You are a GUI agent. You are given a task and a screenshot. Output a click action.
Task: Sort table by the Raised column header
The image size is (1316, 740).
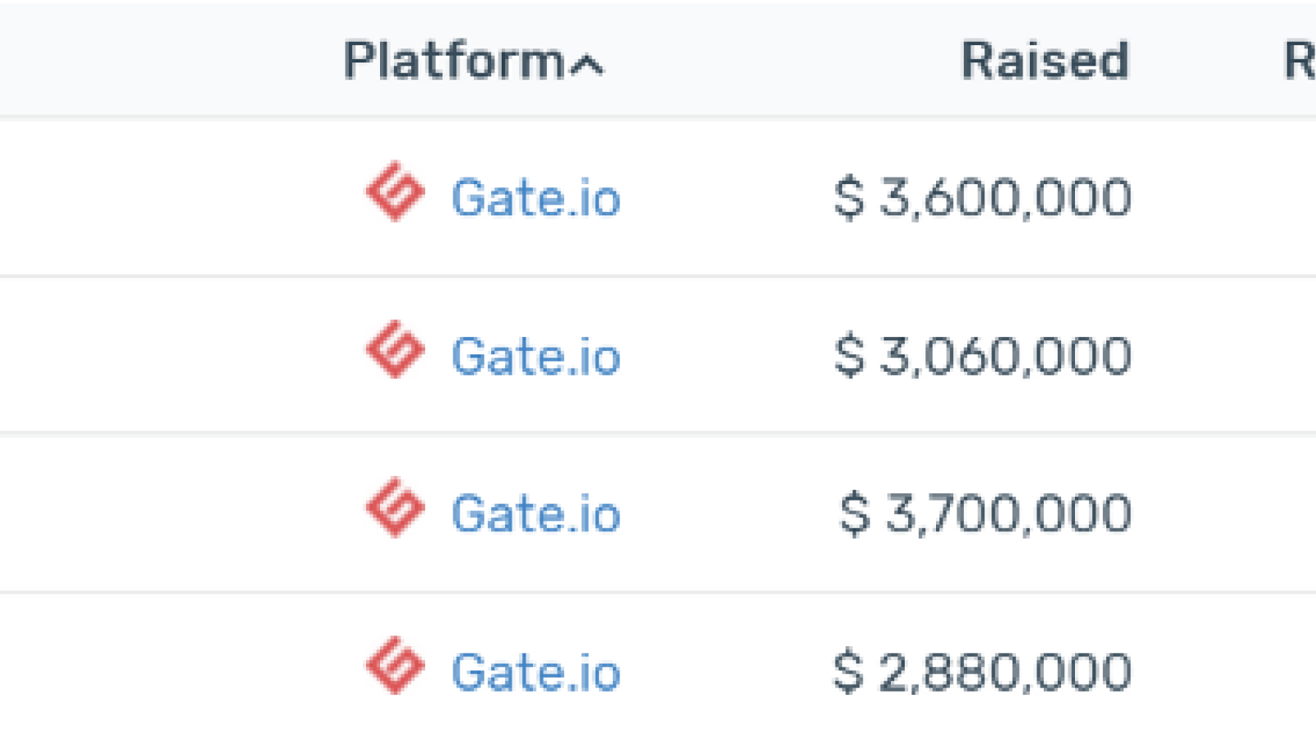tap(1045, 61)
